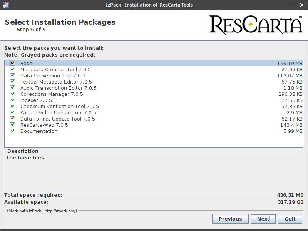Click 'The base files' description text
Image resolution: width=308 pixels, height=231 pixels.
click(25, 158)
